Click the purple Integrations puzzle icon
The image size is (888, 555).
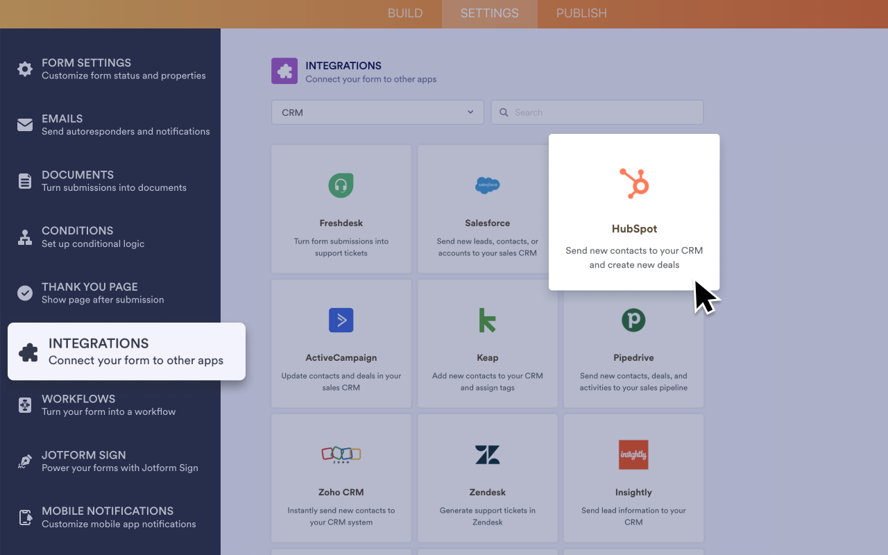284,71
